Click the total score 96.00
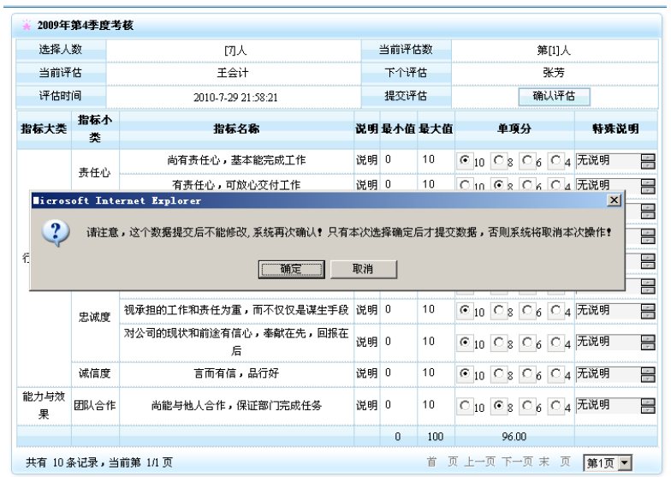 [x=514, y=437]
